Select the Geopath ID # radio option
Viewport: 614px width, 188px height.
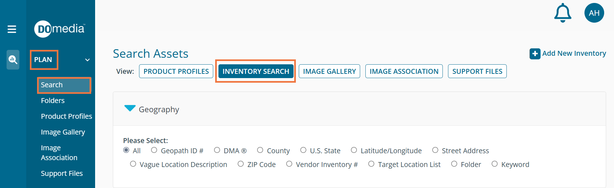154,150
